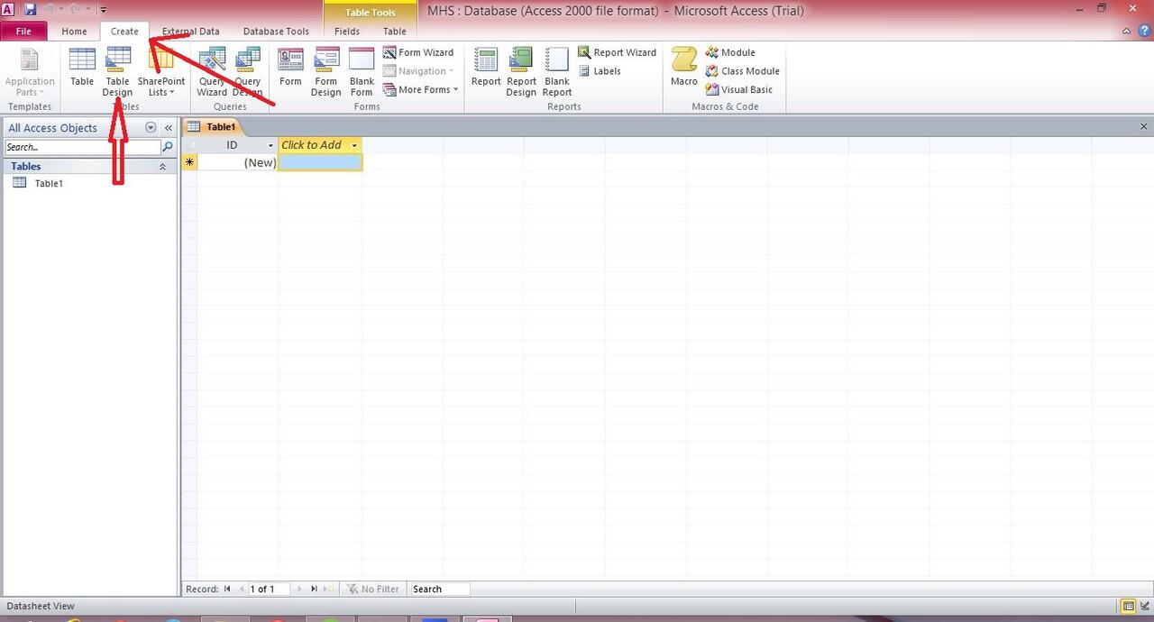Go to previous record

point(241,589)
